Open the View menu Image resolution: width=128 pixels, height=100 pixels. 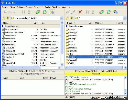64,7
